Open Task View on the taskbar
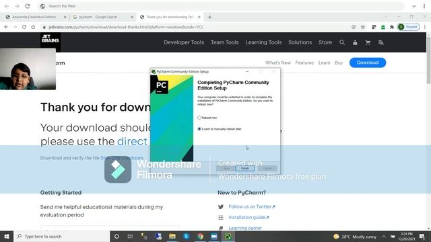The image size is (431, 242). click(130, 236)
